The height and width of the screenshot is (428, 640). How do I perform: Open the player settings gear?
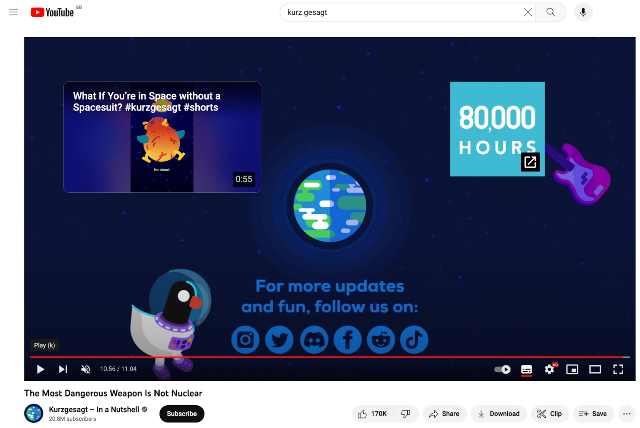click(x=550, y=369)
